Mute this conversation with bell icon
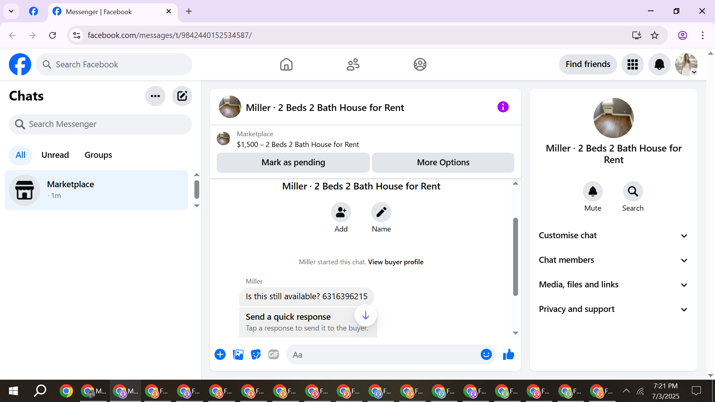Viewport: 715px width, 402px height. tap(592, 191)
